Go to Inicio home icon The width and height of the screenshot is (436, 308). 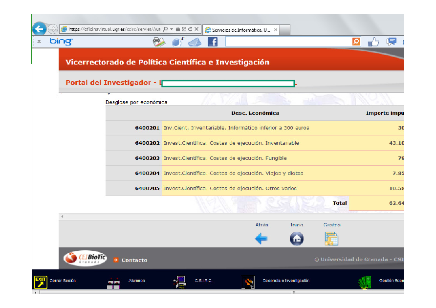coord(297,239)
